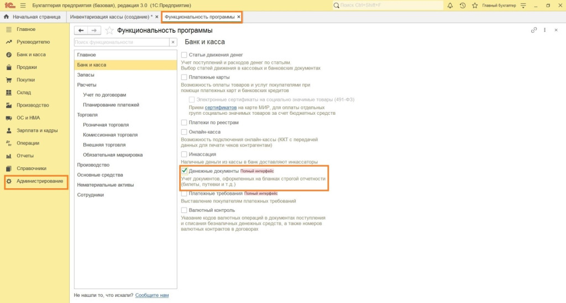Select Расчеты in functionality list

125,84
